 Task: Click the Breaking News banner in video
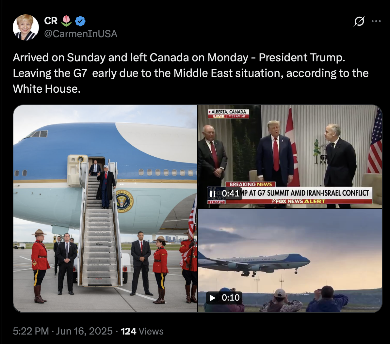pos(251,184)
